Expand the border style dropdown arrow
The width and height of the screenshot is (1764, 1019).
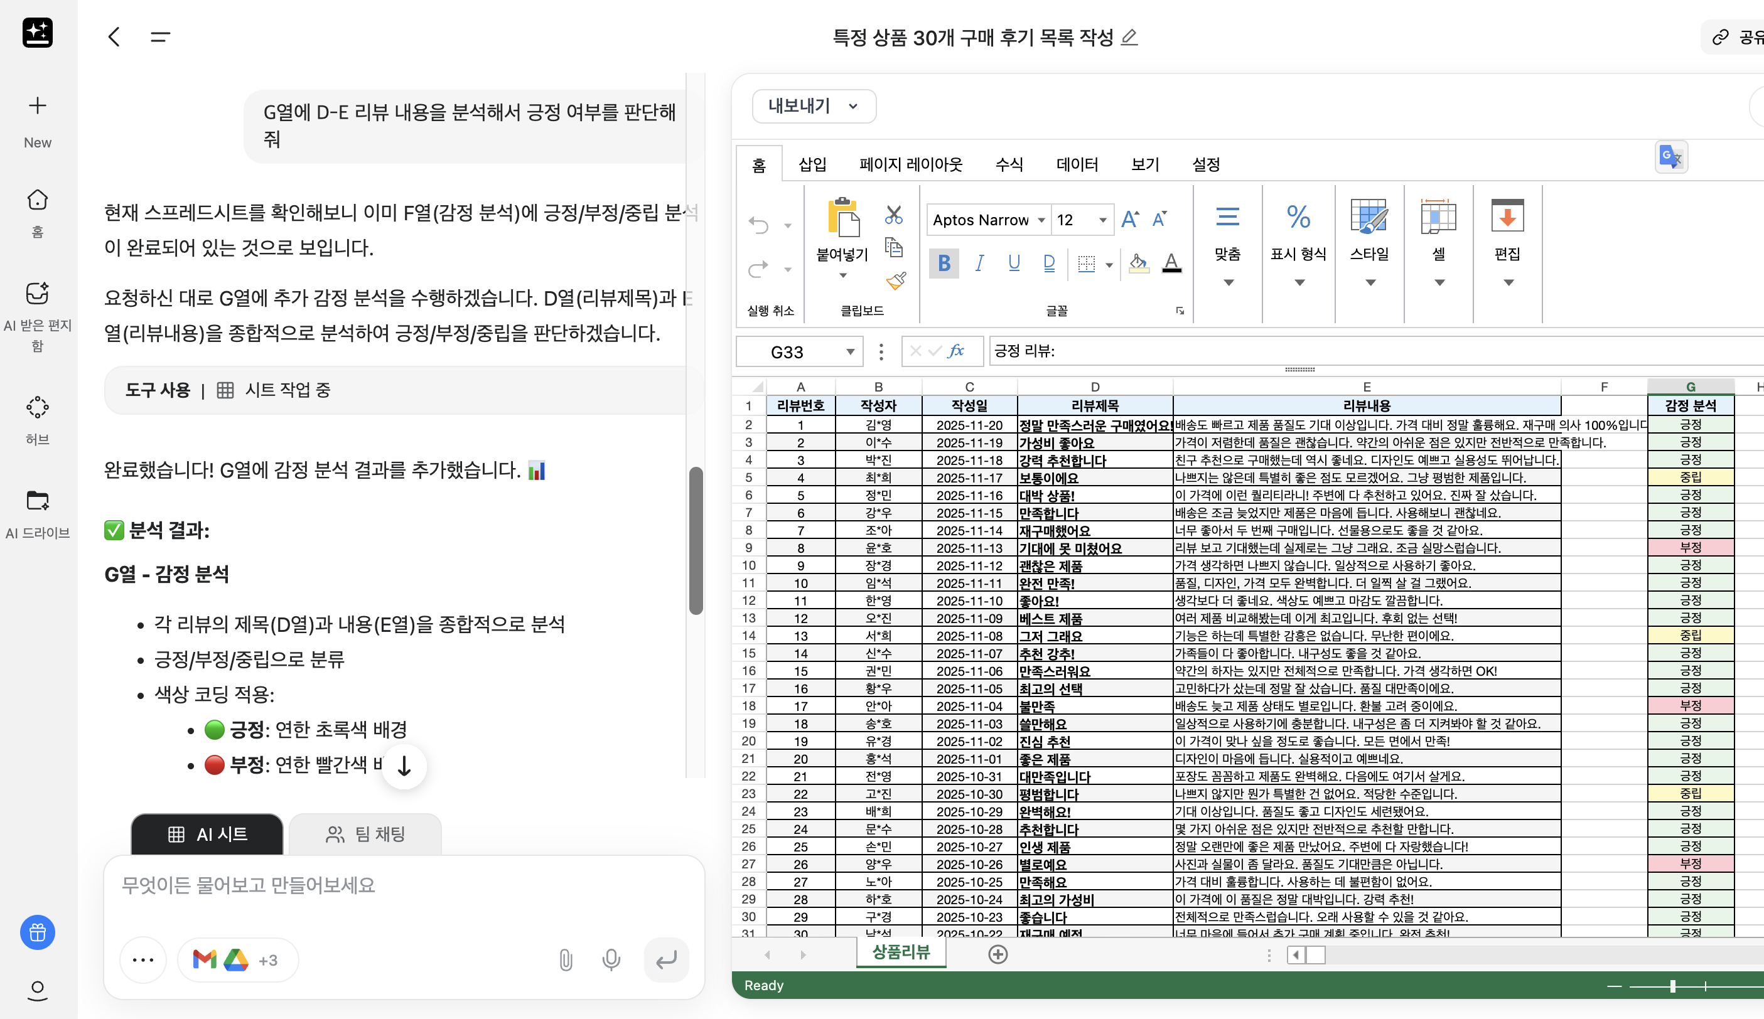tap(1108, 265)
